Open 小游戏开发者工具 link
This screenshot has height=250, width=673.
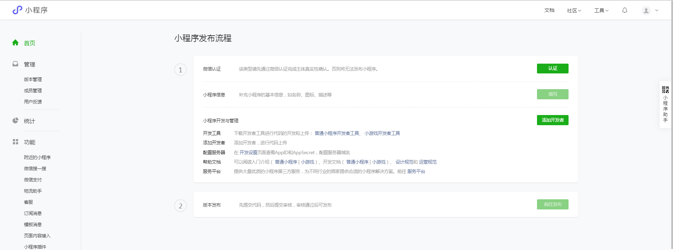click(x=382, y=133)
